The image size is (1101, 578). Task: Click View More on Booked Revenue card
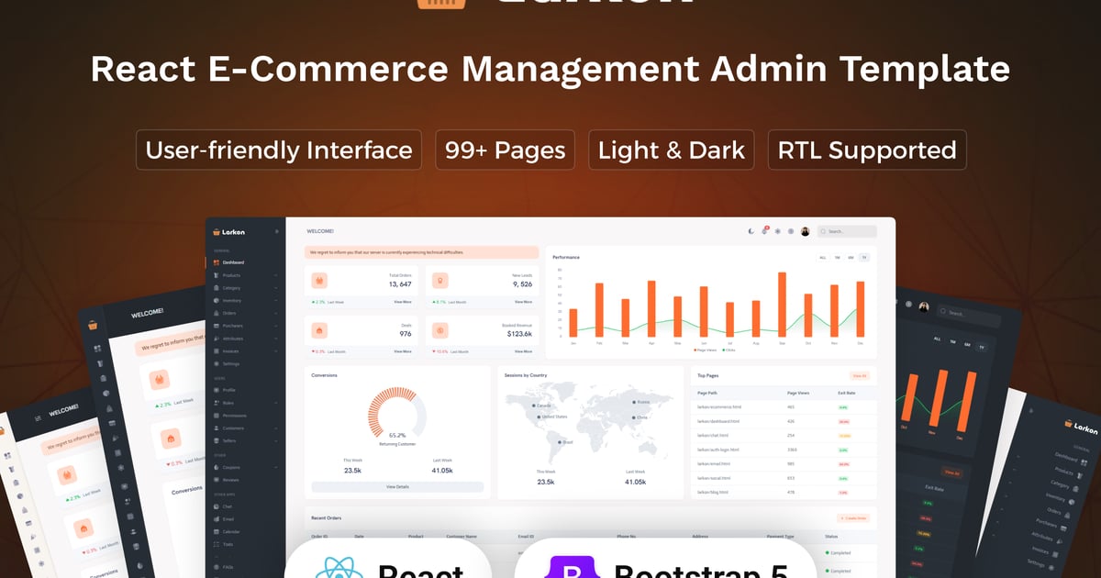click(523, 351)
